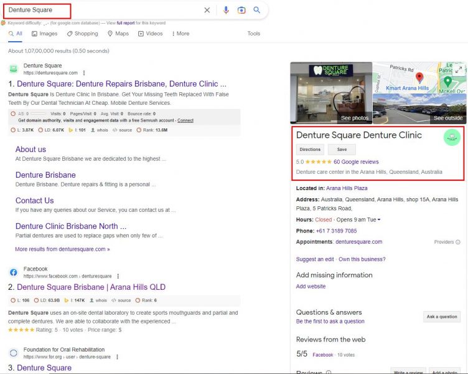Switch to the Images tab

point(44,34)
